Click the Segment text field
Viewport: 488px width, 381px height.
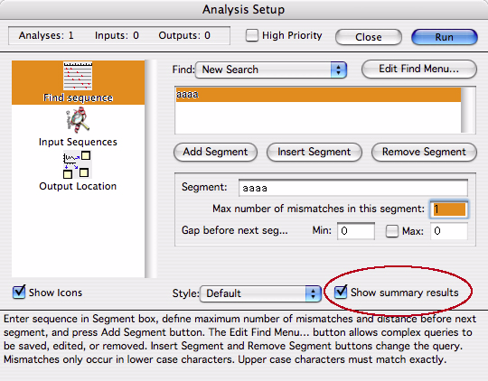353,188
